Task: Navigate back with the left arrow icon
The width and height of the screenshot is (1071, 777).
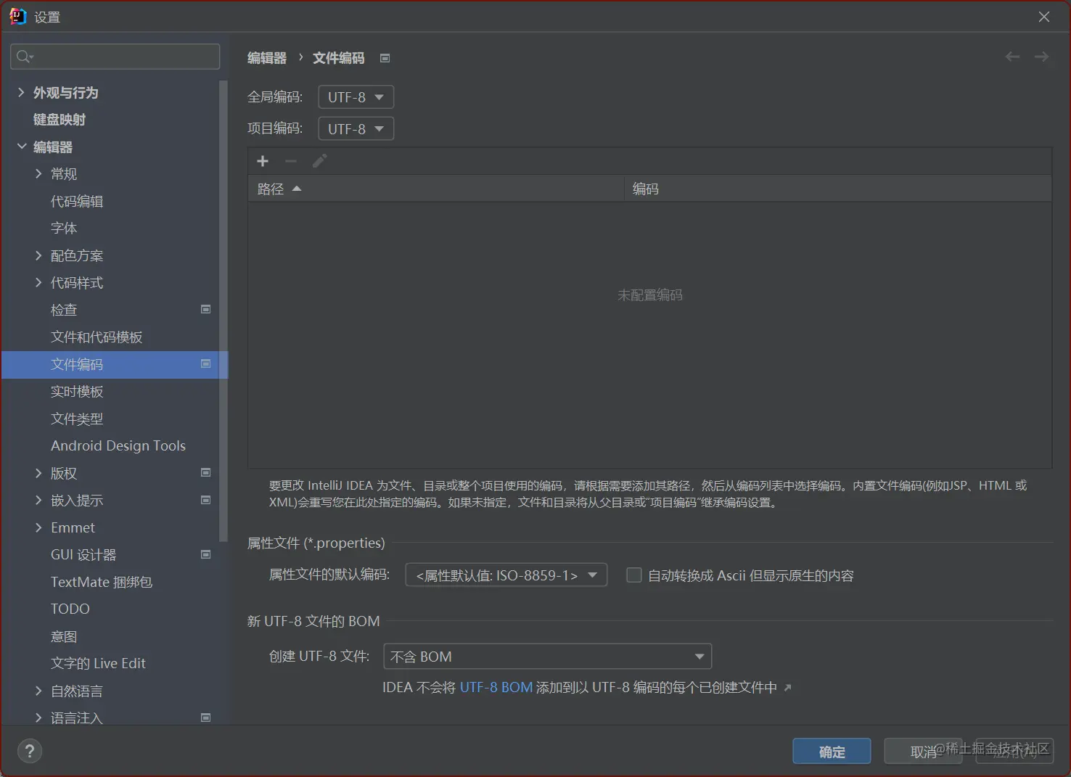Action: point(1012,57)
